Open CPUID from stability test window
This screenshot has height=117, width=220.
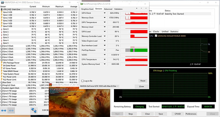(178, 114)
